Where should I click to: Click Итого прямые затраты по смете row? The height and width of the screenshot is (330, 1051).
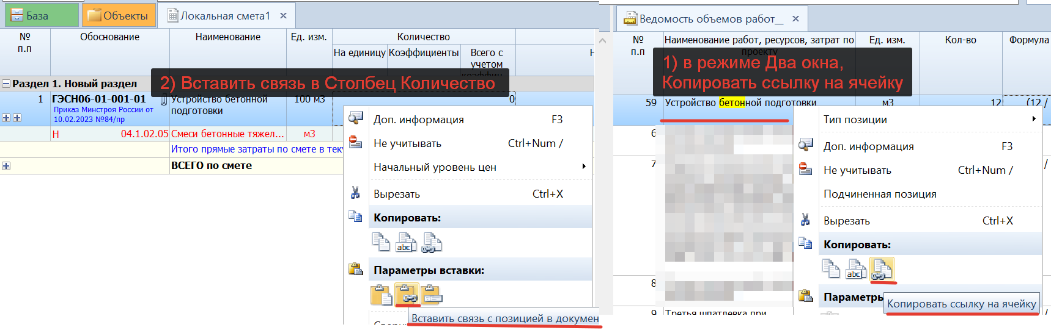click(257, 149)
